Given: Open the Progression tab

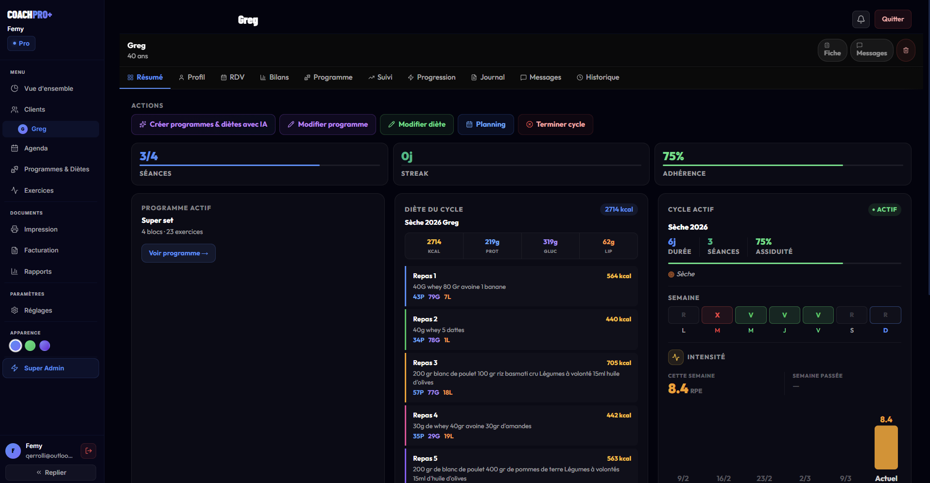Looking at the screenshot, I should pyautogui.click(x=431, y=78).
